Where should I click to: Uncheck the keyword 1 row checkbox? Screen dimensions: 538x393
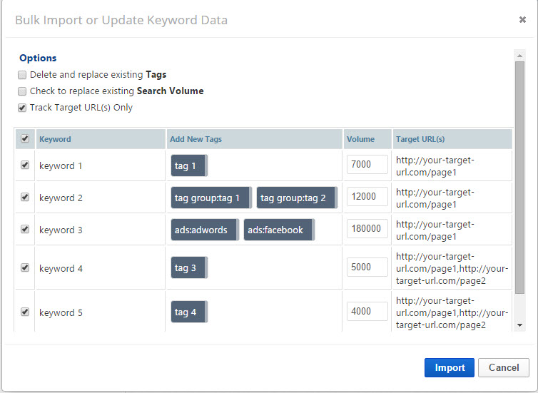coord(25,165)
